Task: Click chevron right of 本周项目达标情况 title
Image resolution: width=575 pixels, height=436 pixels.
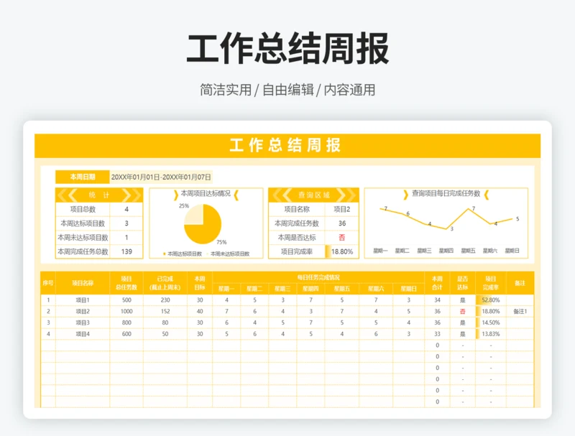Action: 236,194
